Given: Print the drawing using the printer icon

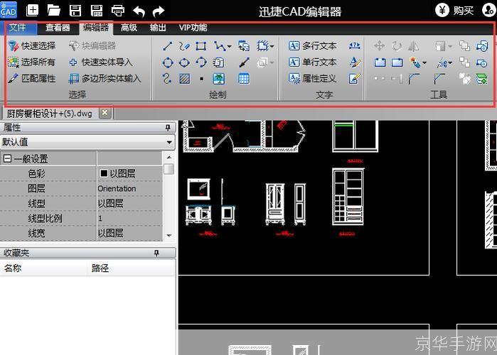Looking at the screenshot, I should (117, 11).
